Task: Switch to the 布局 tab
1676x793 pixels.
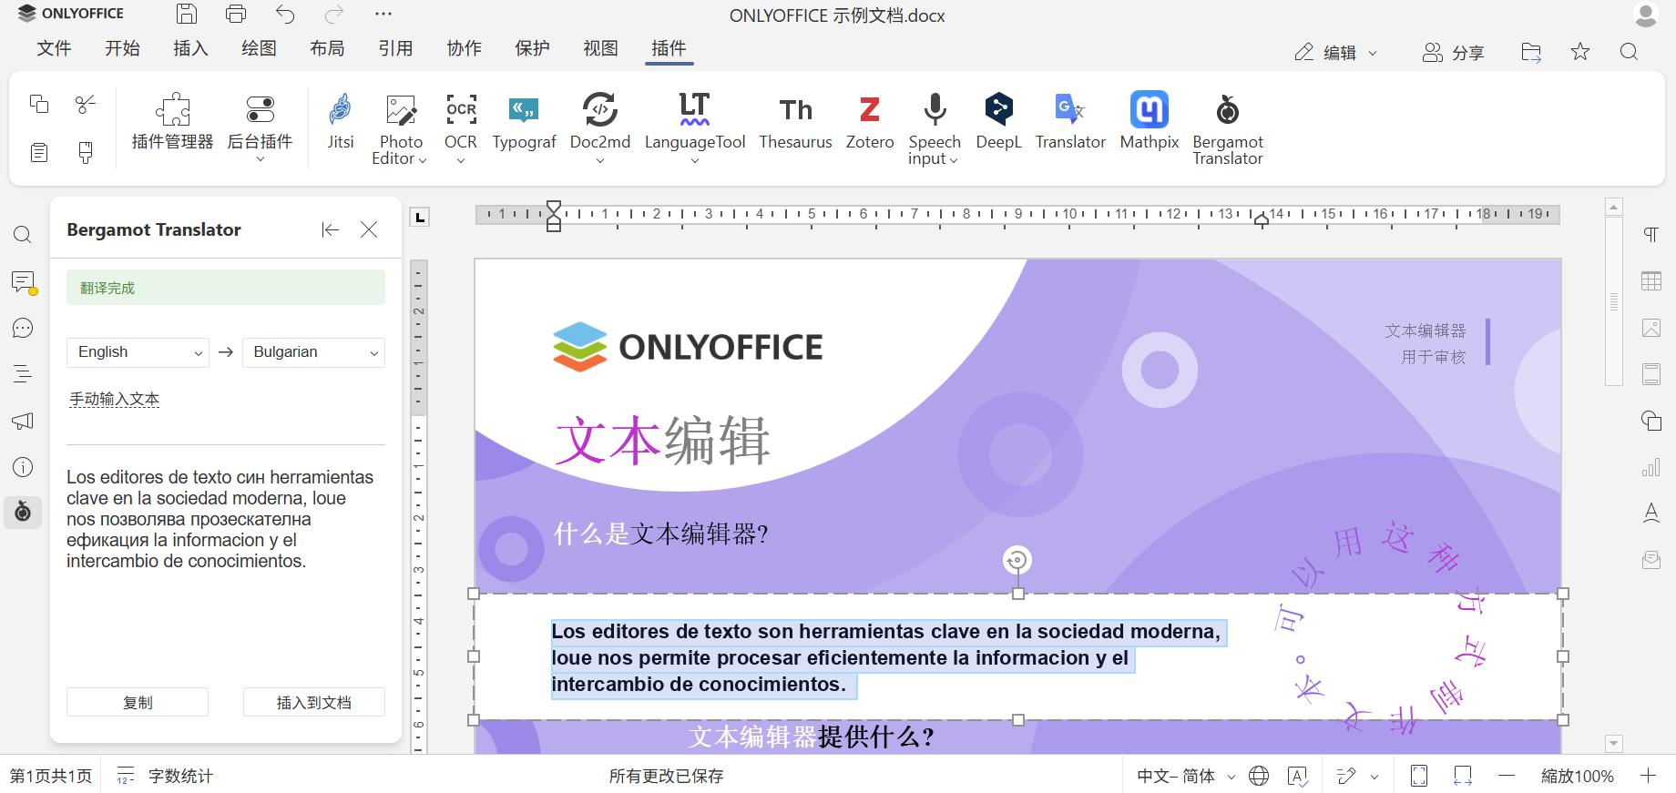Action: pos(327,48)
